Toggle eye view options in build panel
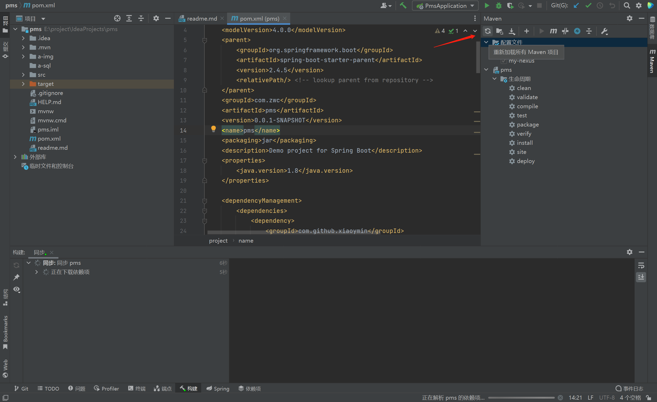Screen dimensions: 657x402 (x=17, y=289)
